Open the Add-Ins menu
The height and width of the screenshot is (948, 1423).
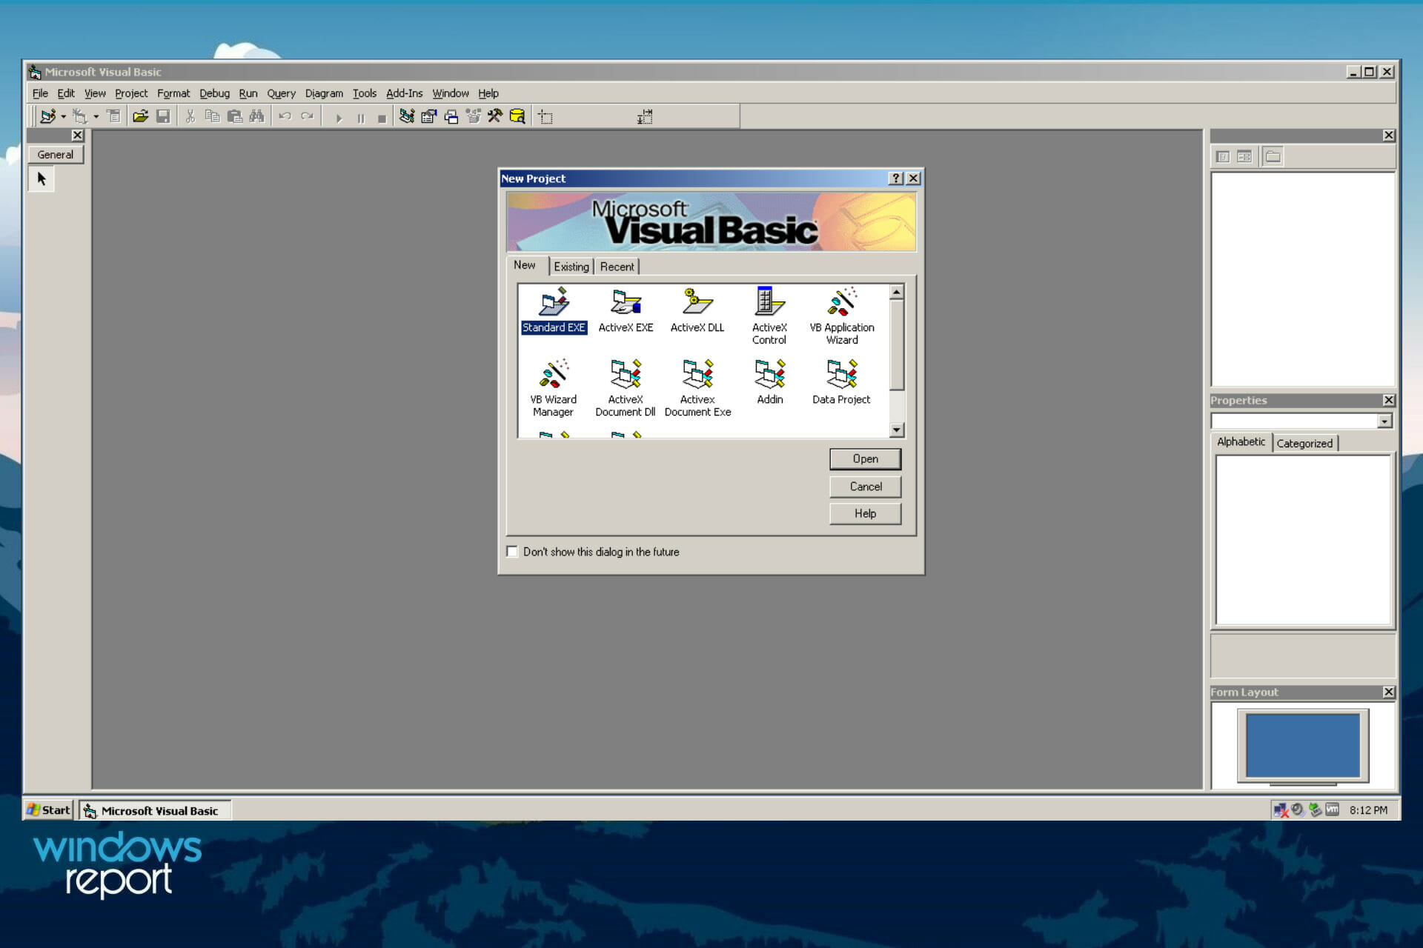[404, 93]
